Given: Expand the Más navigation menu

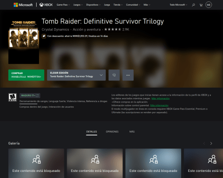Looking at the screenshot, I should pyautogui.click(x=147, y=5).
